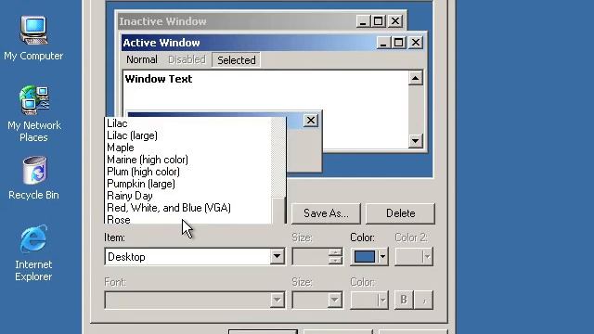Select Plum (high color) scheme
The width and height of the screenshot is (594, 334).
coord(188,172)
